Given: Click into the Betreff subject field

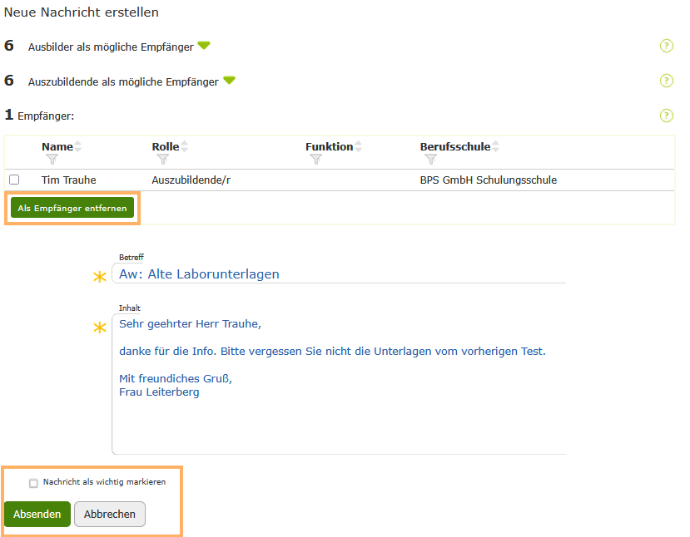Looking at the screenshot, I should tap(333, 273).
